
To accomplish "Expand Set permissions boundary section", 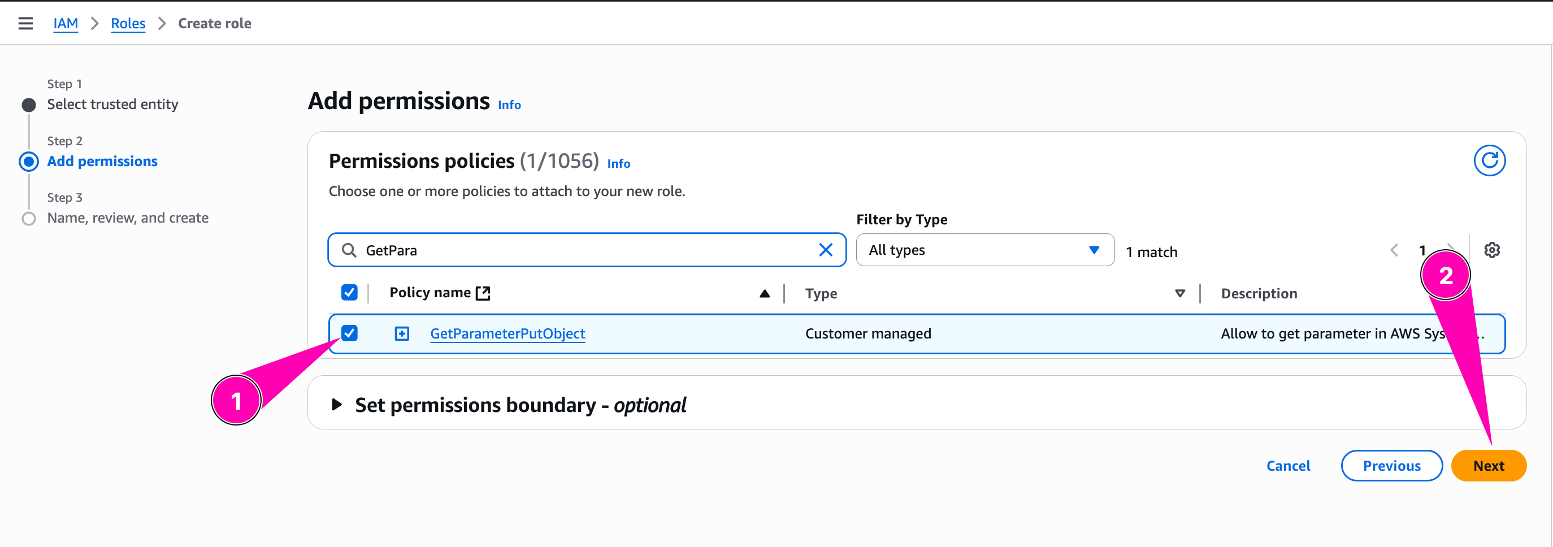I will (337, 405).
